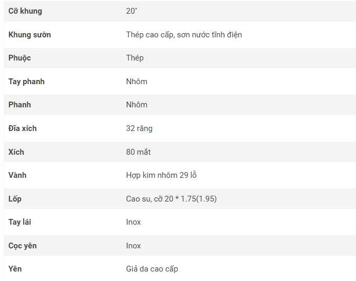Select the "Nhôm" value beside Tay phanh
Image resolution: width=356 pixels, height=281 pixels.
(136, 82)
